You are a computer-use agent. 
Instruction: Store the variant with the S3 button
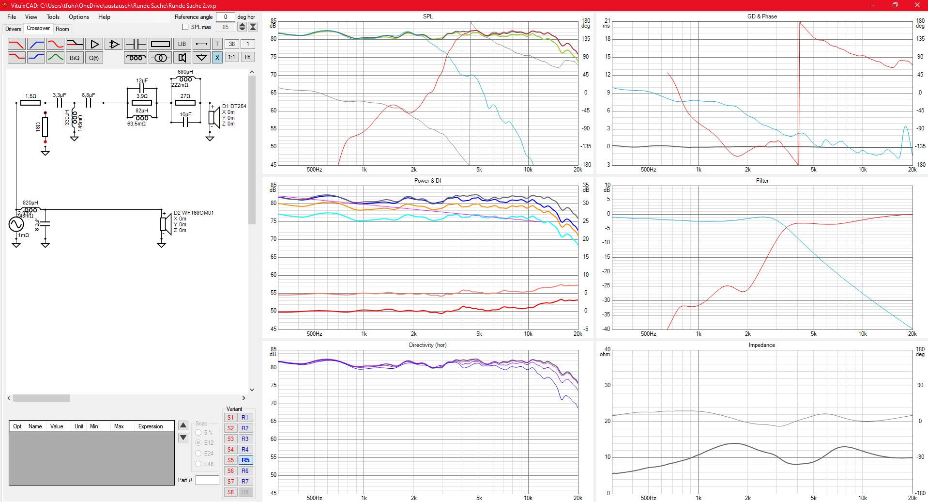tap(230, 439)
